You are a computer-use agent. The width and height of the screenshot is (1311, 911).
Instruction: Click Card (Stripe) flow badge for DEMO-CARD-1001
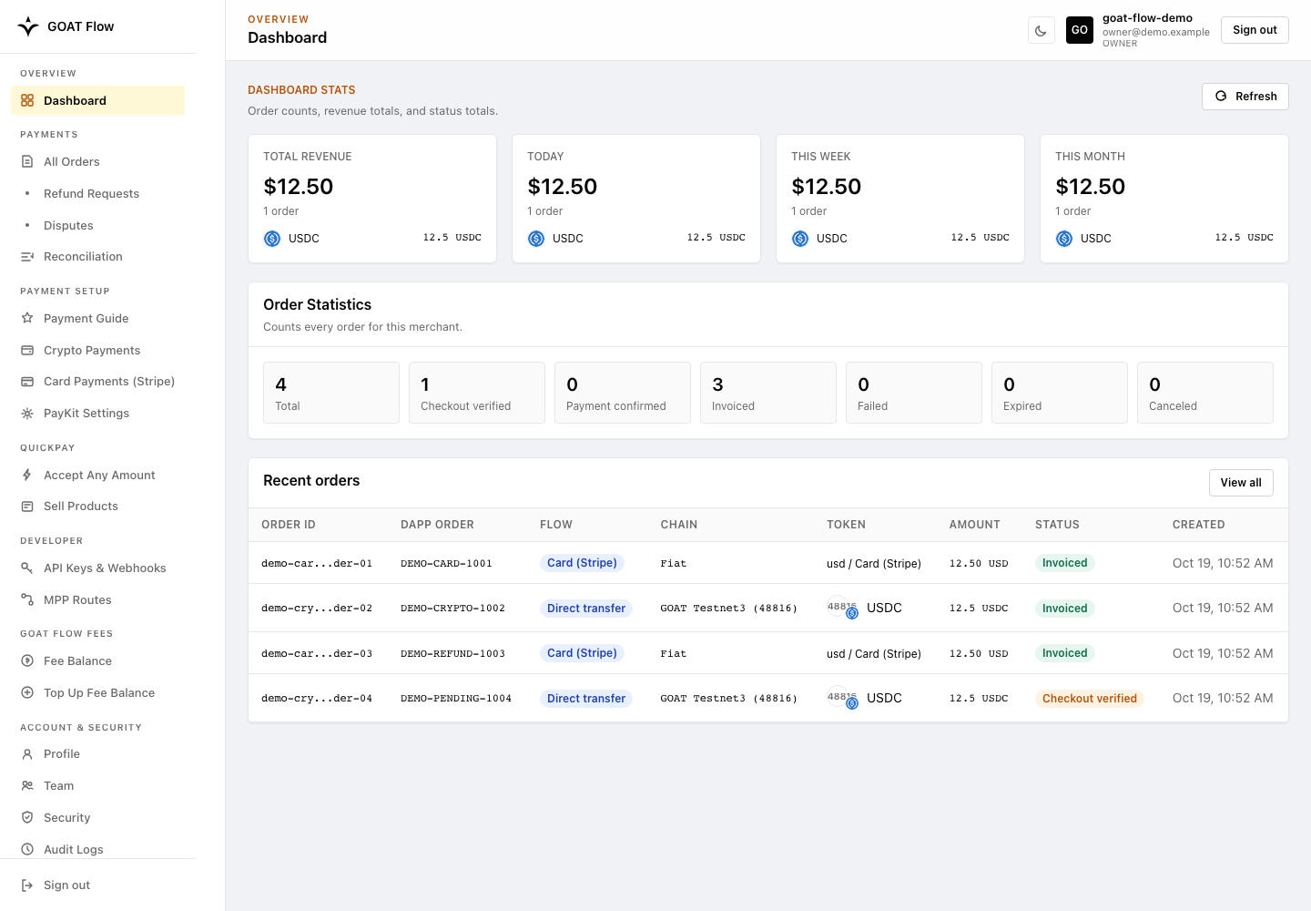coord(582,563)
